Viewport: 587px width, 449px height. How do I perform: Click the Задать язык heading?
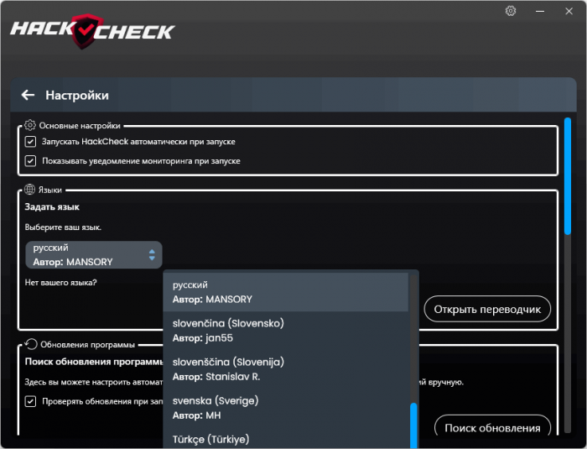[52, 207]
